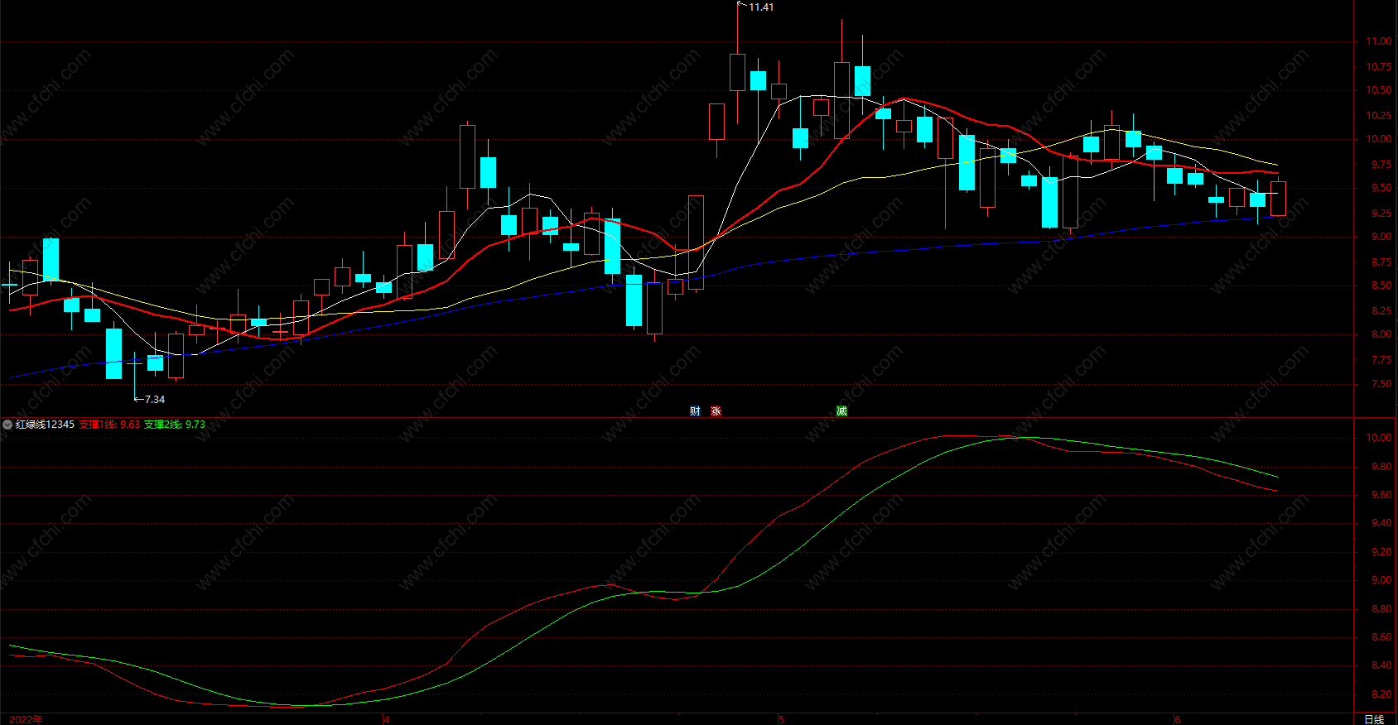Viewport: 1398px width, 725px height.
Task: Click the 7.34 low price label
Action: pyautogui.click(x=155, y=399)
